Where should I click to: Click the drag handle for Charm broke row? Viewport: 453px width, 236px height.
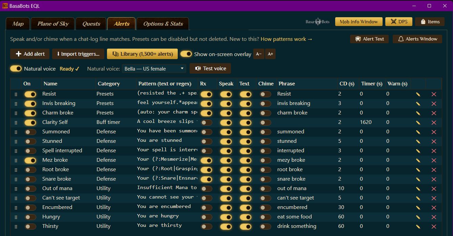(x=16, y=113)
